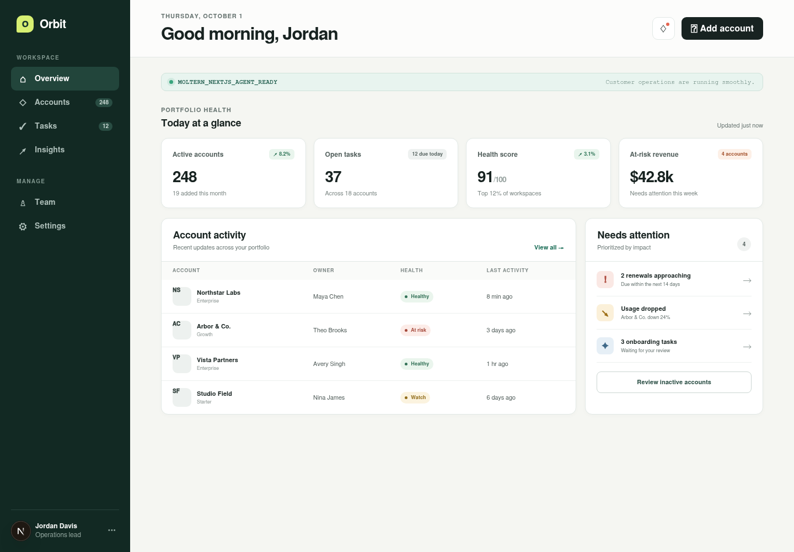
Task: Click the Team person icon
Action: pos(23,203)
